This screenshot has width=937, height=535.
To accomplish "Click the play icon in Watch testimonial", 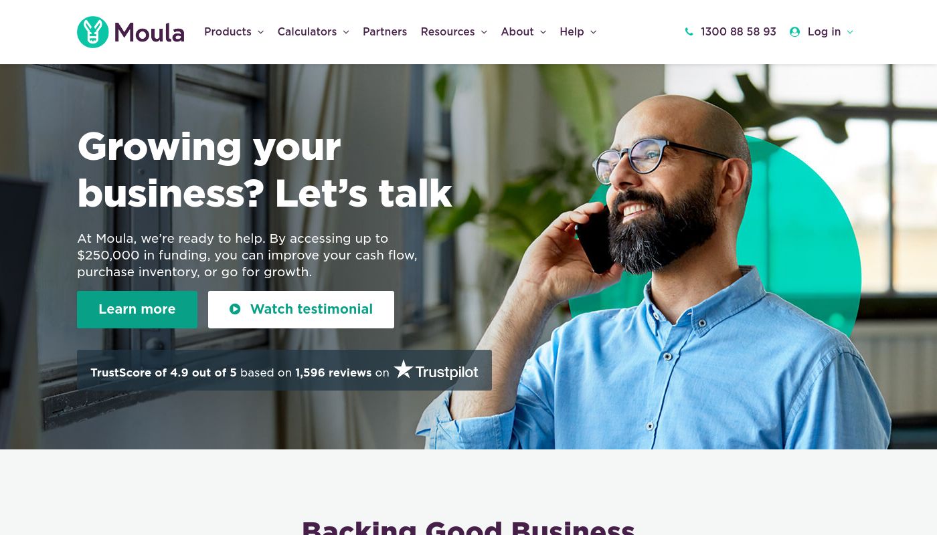I will 235,309.
